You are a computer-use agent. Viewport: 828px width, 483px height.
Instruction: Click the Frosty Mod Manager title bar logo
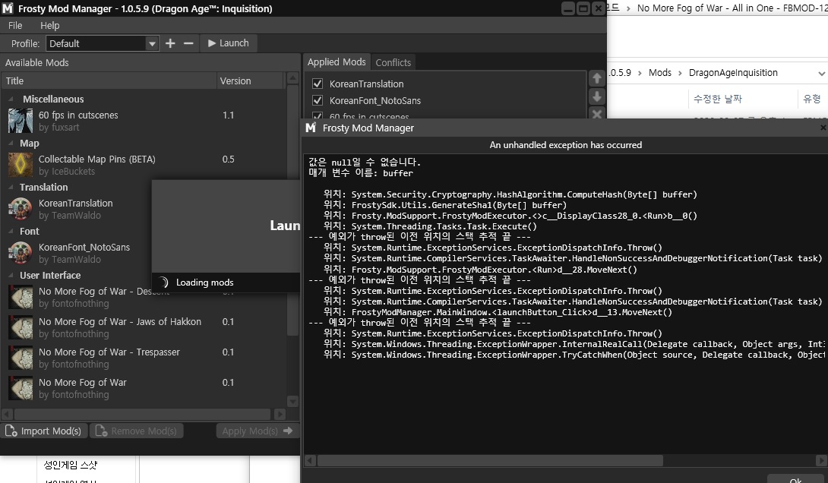tap(8, 8)
